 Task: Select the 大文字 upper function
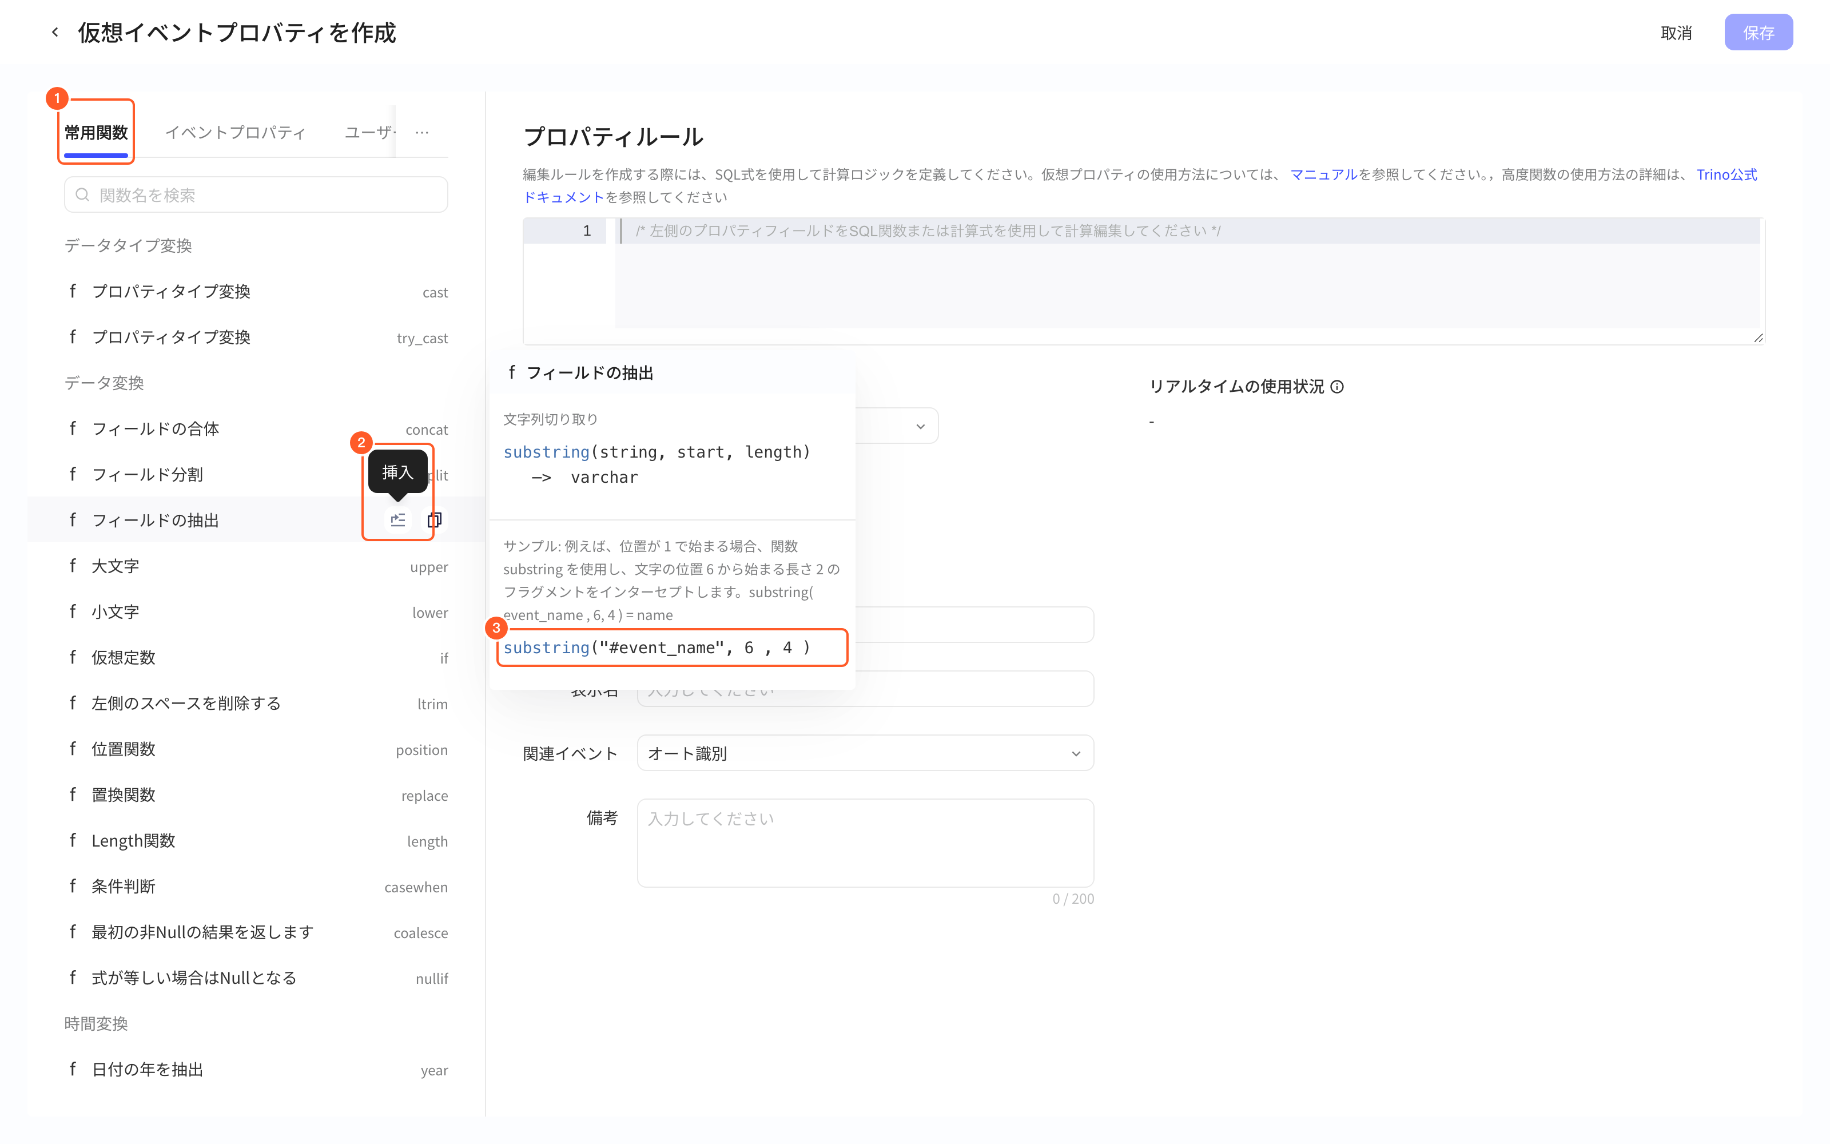coord(256,566)
